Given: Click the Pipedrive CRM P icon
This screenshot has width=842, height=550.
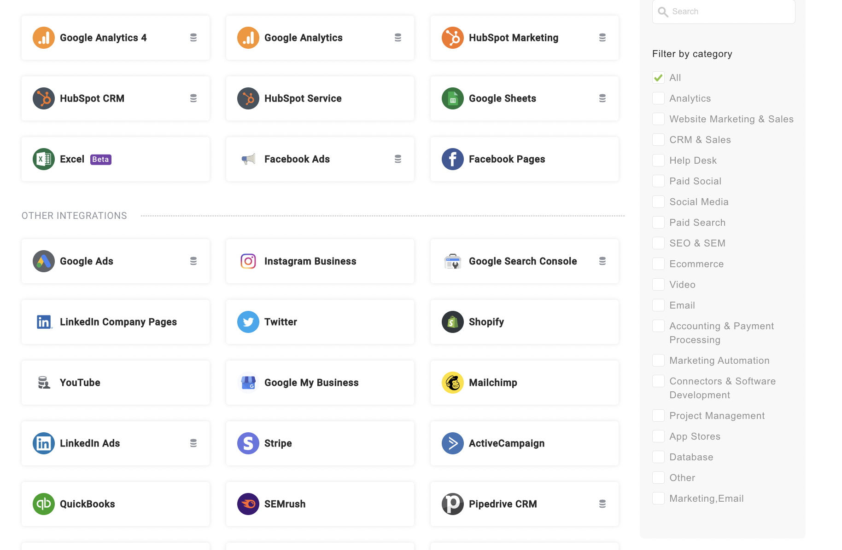Looking at the screenshot, I should (x=453, y=504).
